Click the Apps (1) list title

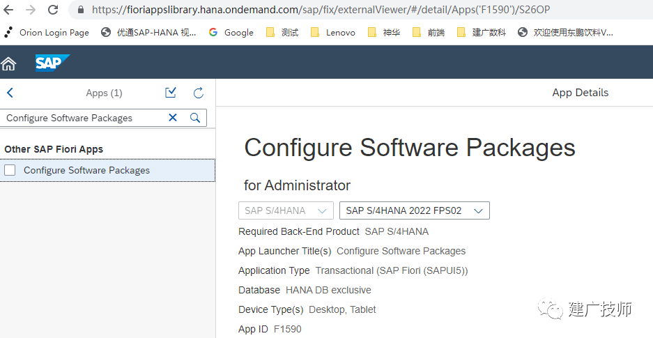[x=104, y=93]
